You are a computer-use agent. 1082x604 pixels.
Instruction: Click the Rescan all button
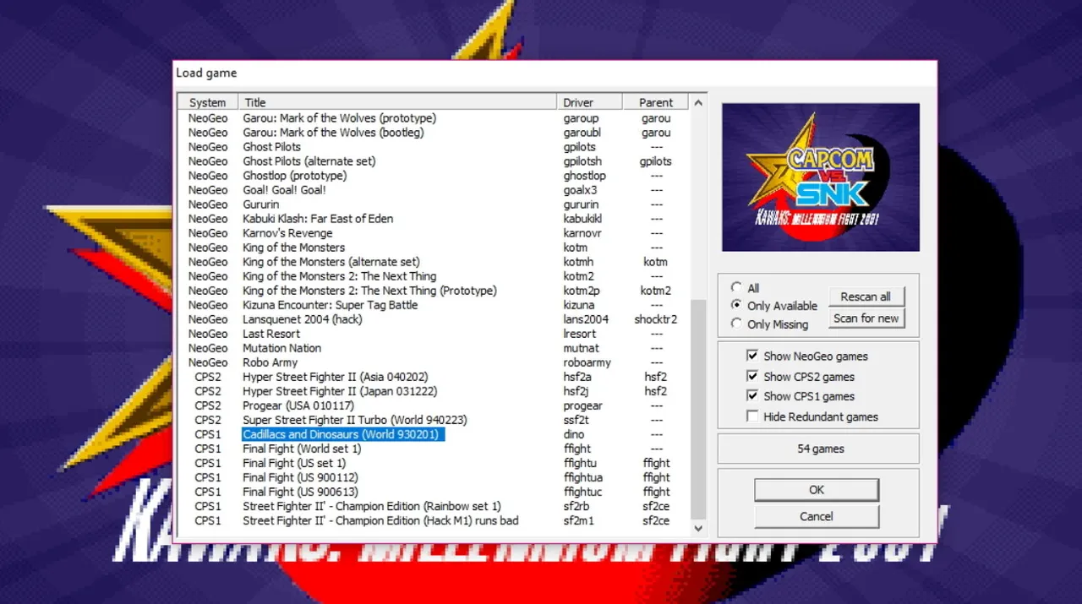click(866, 297)
